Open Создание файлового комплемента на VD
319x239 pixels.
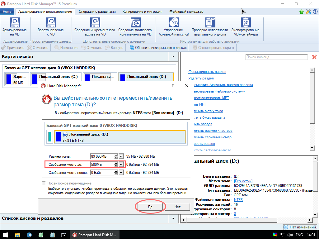pos(135,27)
